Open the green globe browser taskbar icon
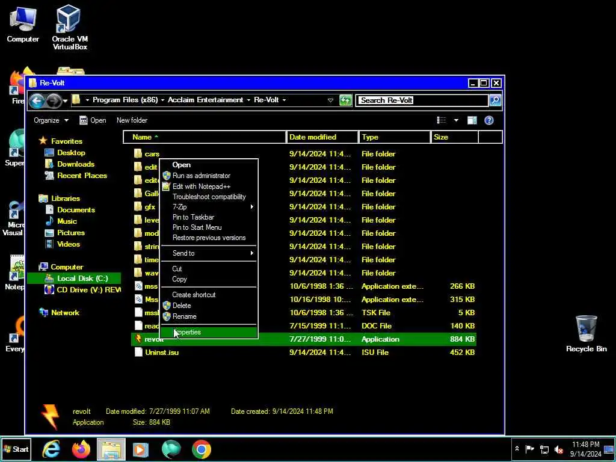 click(x=171, y=449)
